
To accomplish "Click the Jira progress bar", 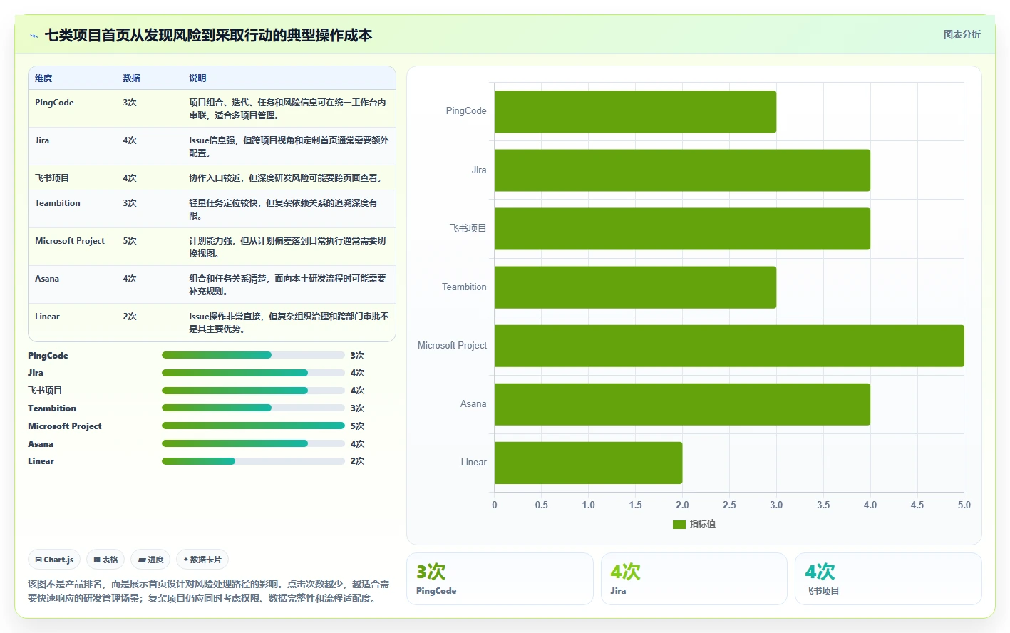I will (x=253, y=373).
